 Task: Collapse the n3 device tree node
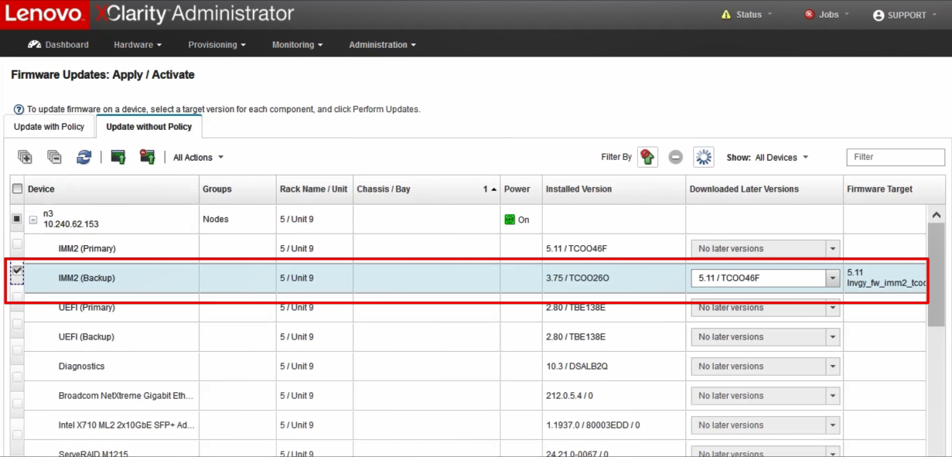pos(33,220)
